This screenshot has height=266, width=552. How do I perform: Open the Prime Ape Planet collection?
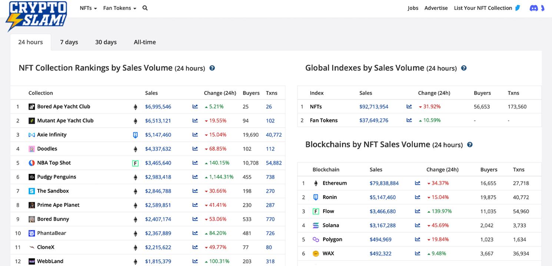(x=58, y=205)
